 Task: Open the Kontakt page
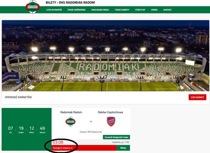(x=167, y=10)
